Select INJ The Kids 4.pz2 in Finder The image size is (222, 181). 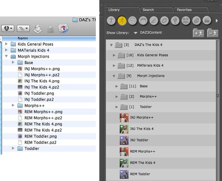[42, 87]
